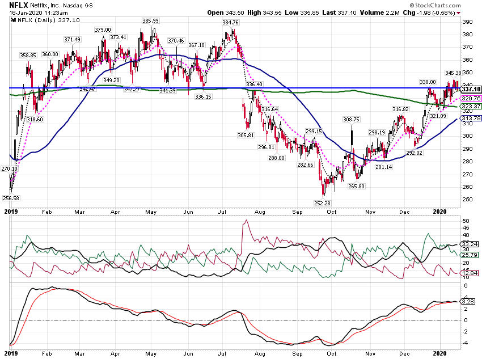
Task: Select the 270.10 price label
Action: click(10, 169)
